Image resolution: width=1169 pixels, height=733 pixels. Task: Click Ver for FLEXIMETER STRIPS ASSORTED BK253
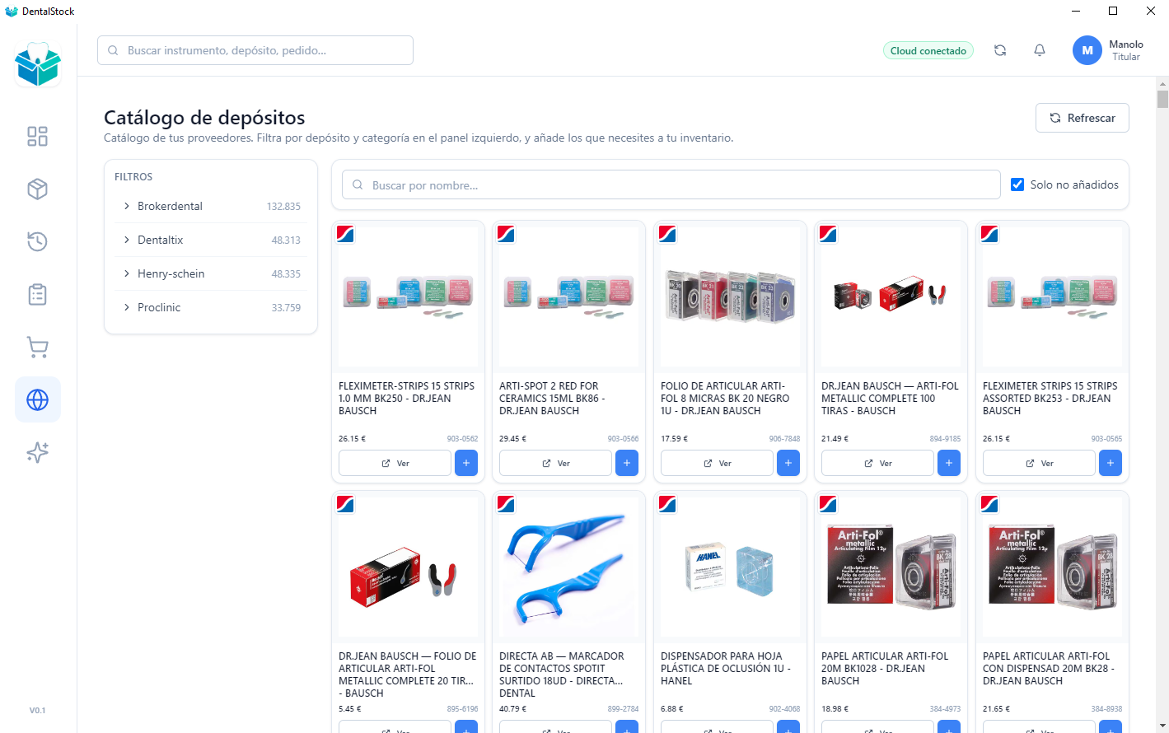1040,463
